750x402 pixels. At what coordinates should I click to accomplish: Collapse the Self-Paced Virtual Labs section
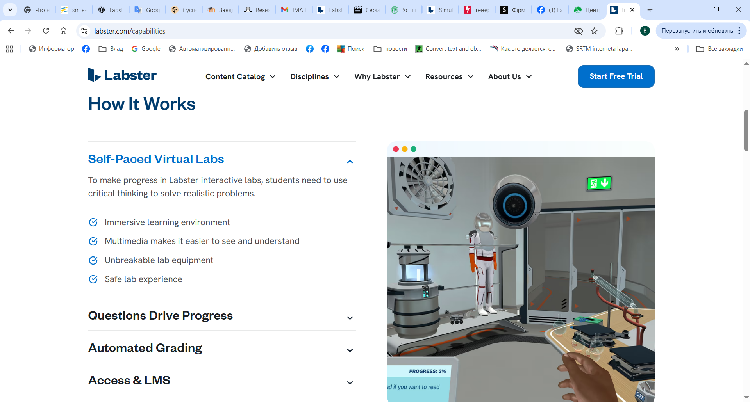click(x=350, y=162)
